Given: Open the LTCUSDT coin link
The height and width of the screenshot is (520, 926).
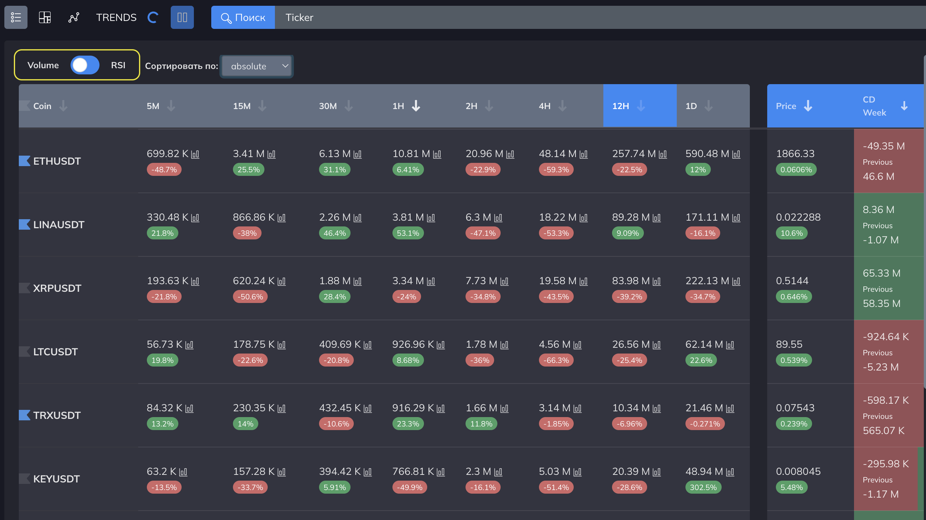Looking at the screenshot, I should click(55, 352).
